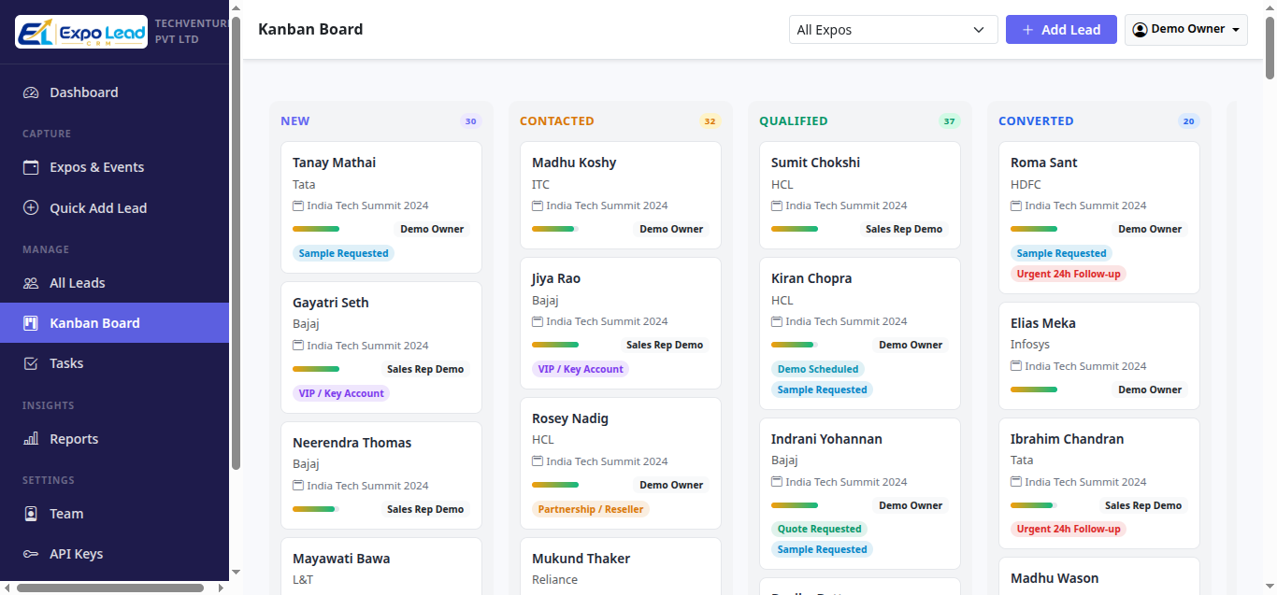
Task: Go to API Keys settings
Action: [x=114, y=554]
